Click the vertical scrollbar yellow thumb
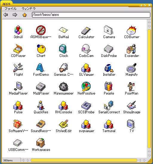 coord(149,89)
